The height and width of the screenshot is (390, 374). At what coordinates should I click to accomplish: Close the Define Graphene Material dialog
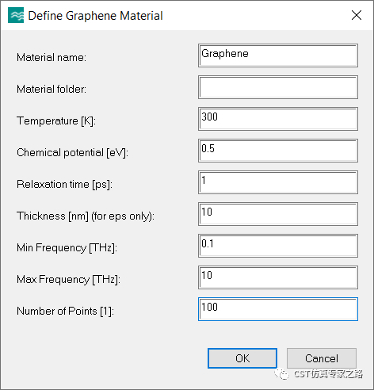tap(357, 15)
